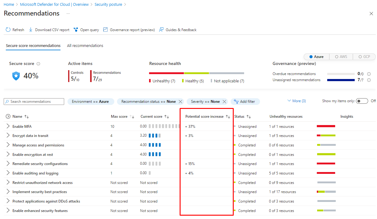Expand the Enable MFA row
The image size is (377, 219).
[8, 126]
